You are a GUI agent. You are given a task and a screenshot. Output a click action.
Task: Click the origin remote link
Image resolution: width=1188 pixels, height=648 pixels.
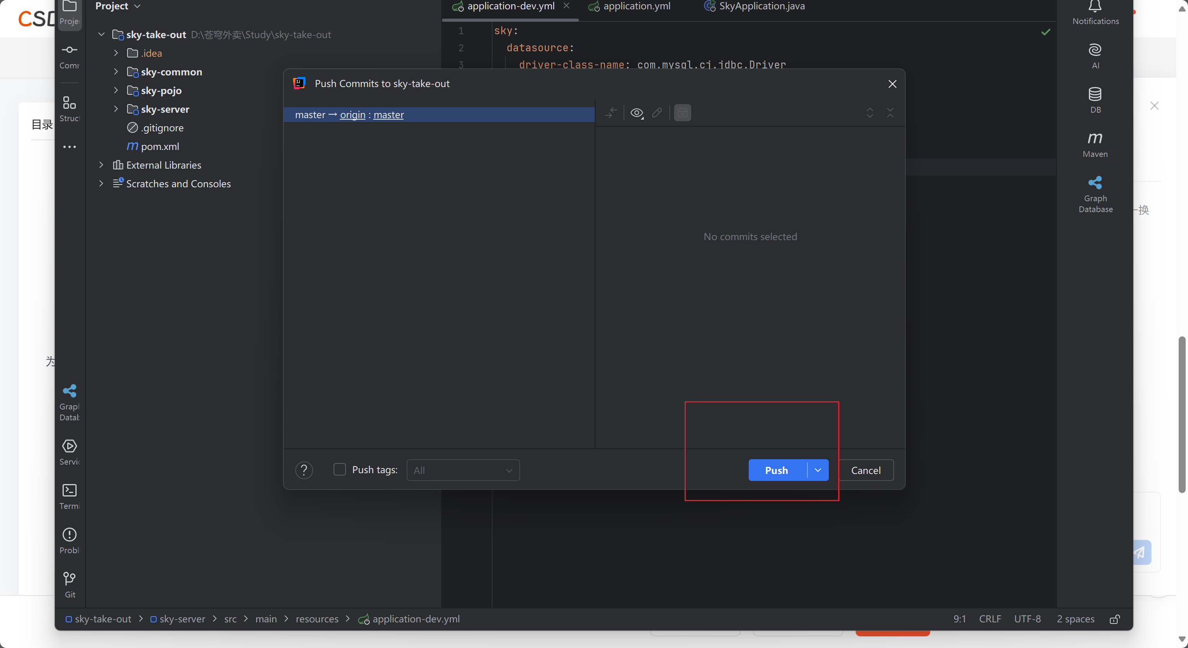point(352,115)
